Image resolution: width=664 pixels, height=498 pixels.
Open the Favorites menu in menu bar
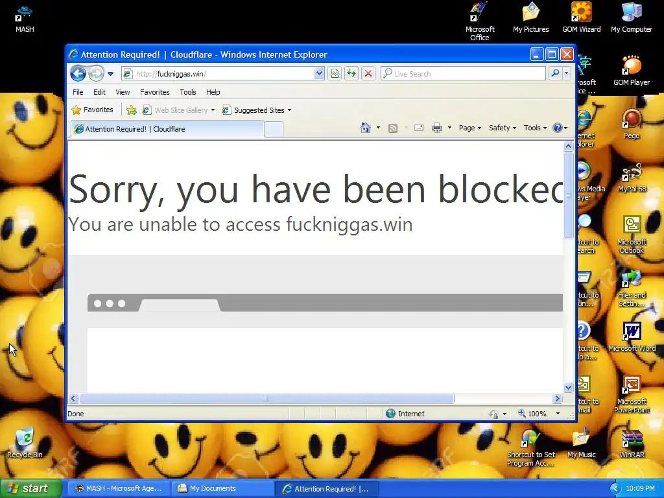[154, 92]
